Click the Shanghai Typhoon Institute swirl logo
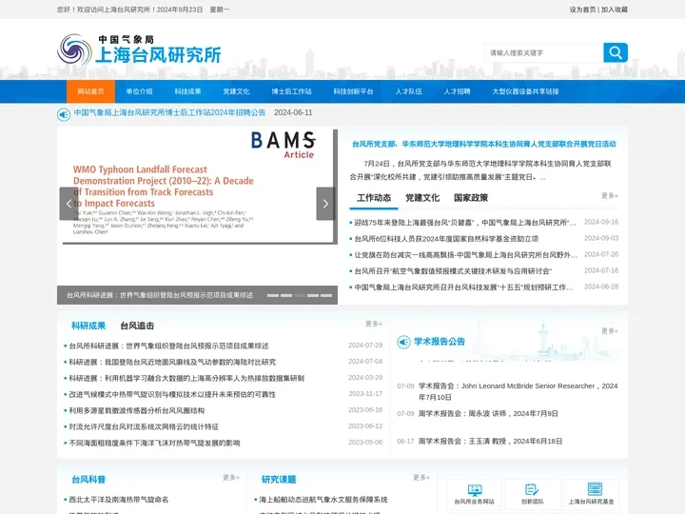685x514 pixels. (74, 49)
